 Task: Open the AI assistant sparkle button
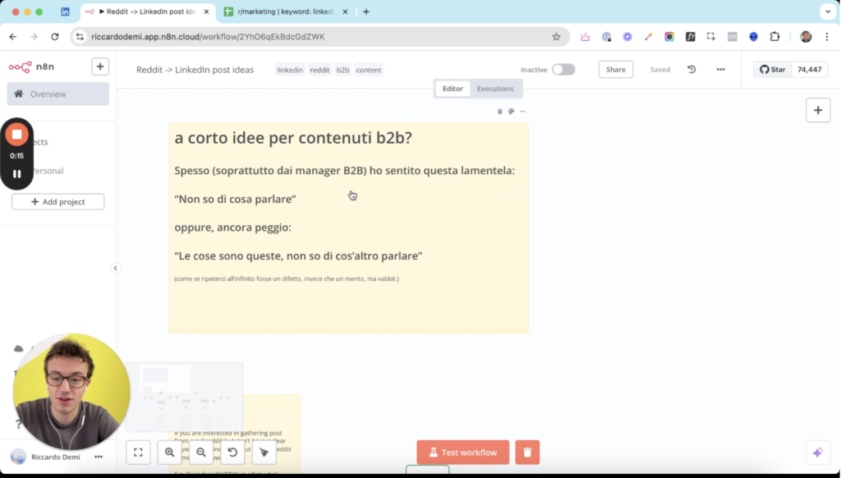[817, 453]
